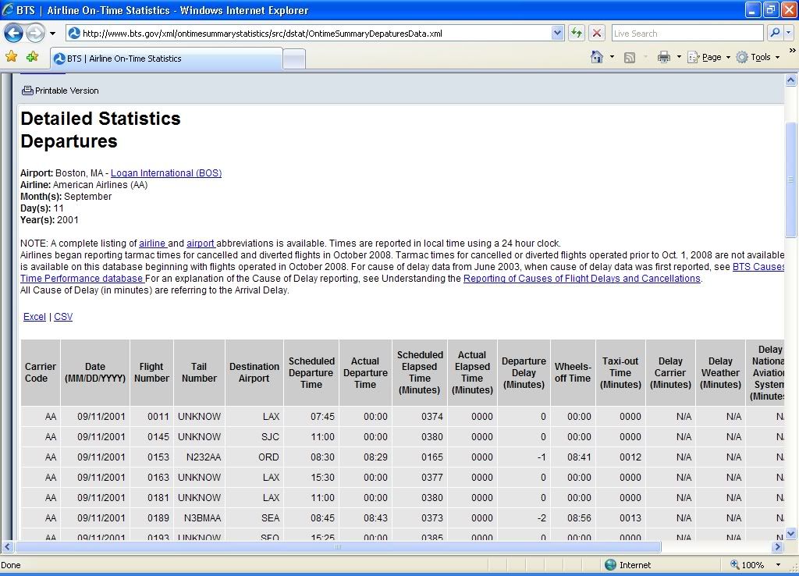Open the Logan International (BOS) link
Screen dimensions: 799x576
coord(165,173)
